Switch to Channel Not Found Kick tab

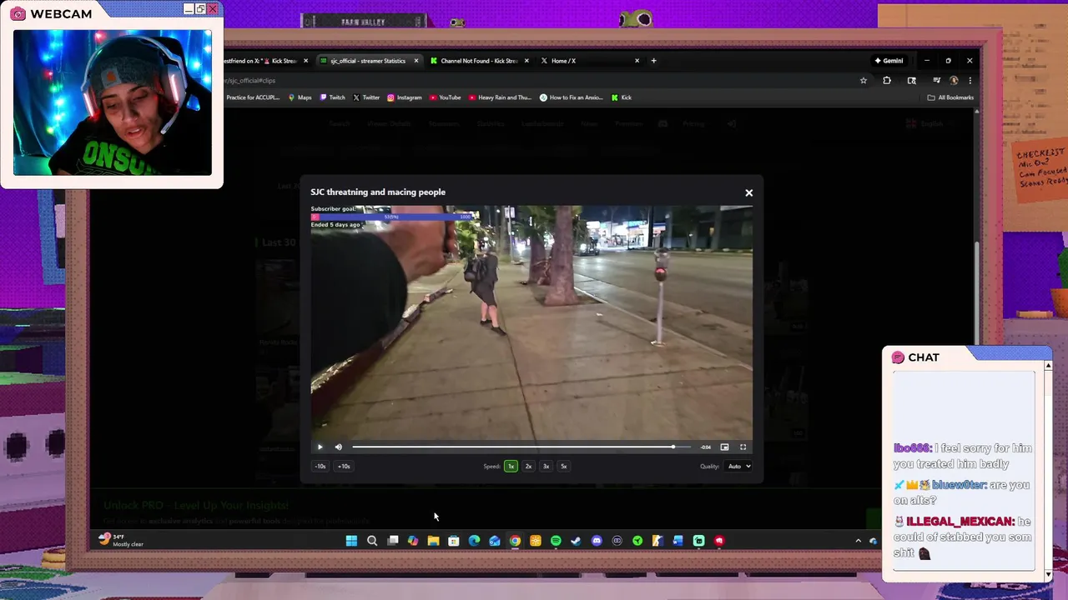pos(480,61)
